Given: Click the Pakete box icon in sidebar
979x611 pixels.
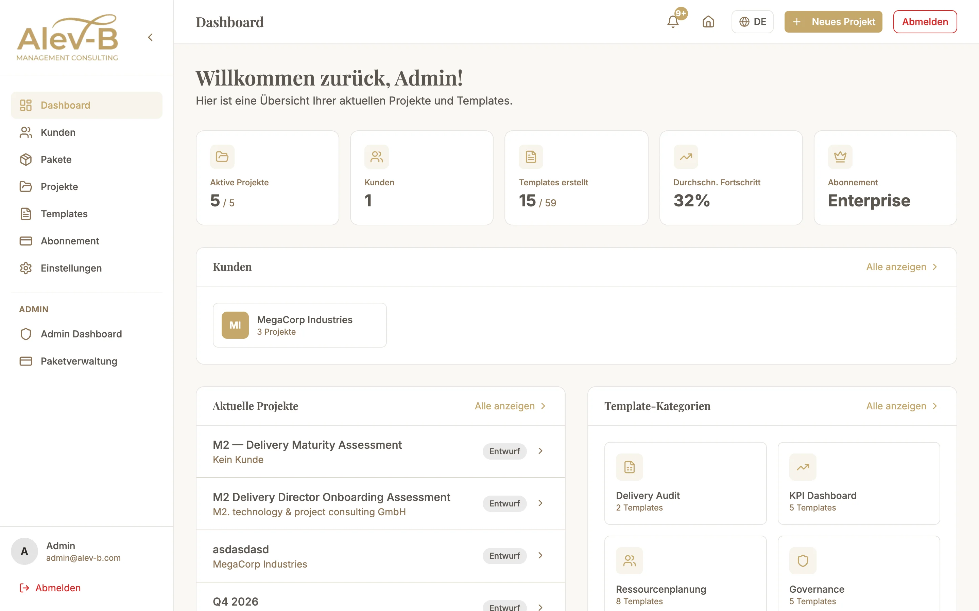Looking at the screenshot, I should (x=26, y=159).
